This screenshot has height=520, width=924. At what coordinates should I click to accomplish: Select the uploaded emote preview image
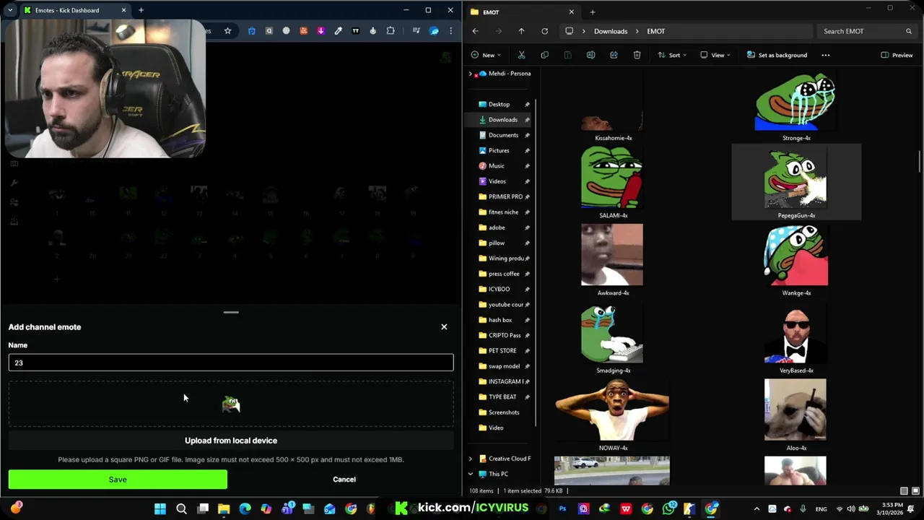click(x=231, y=404)
